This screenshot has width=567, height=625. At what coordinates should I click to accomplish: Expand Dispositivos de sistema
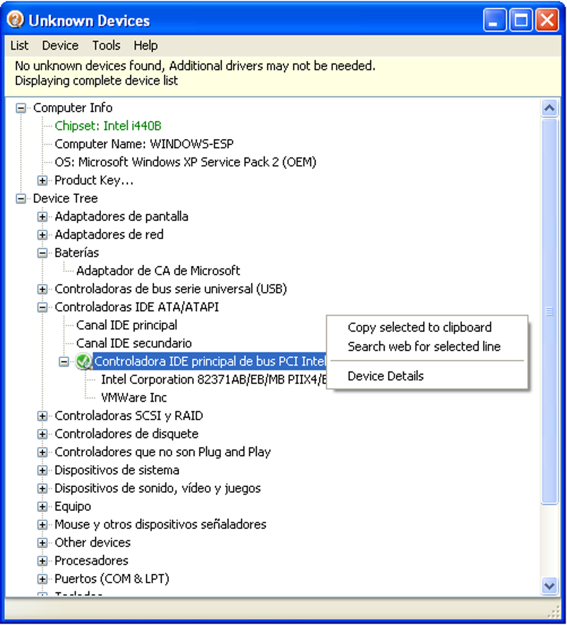42,470
